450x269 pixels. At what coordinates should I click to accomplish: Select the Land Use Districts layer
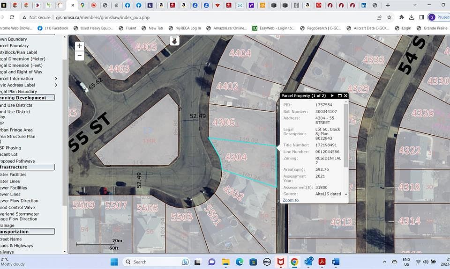[16, 105]
